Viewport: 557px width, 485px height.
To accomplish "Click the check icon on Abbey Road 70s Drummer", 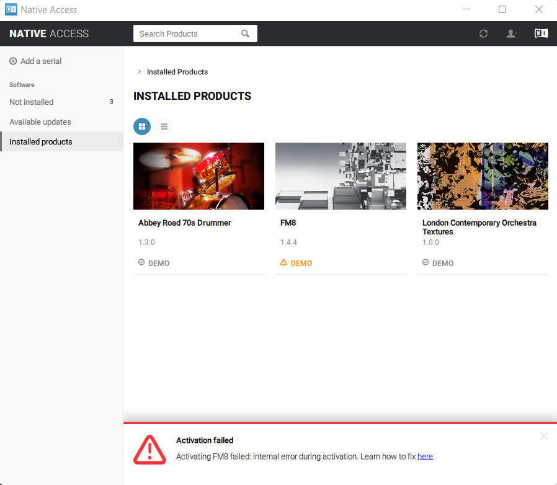I will coord(141,262).
